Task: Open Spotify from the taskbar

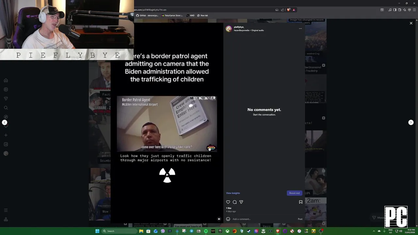Action: pos(206,231)
